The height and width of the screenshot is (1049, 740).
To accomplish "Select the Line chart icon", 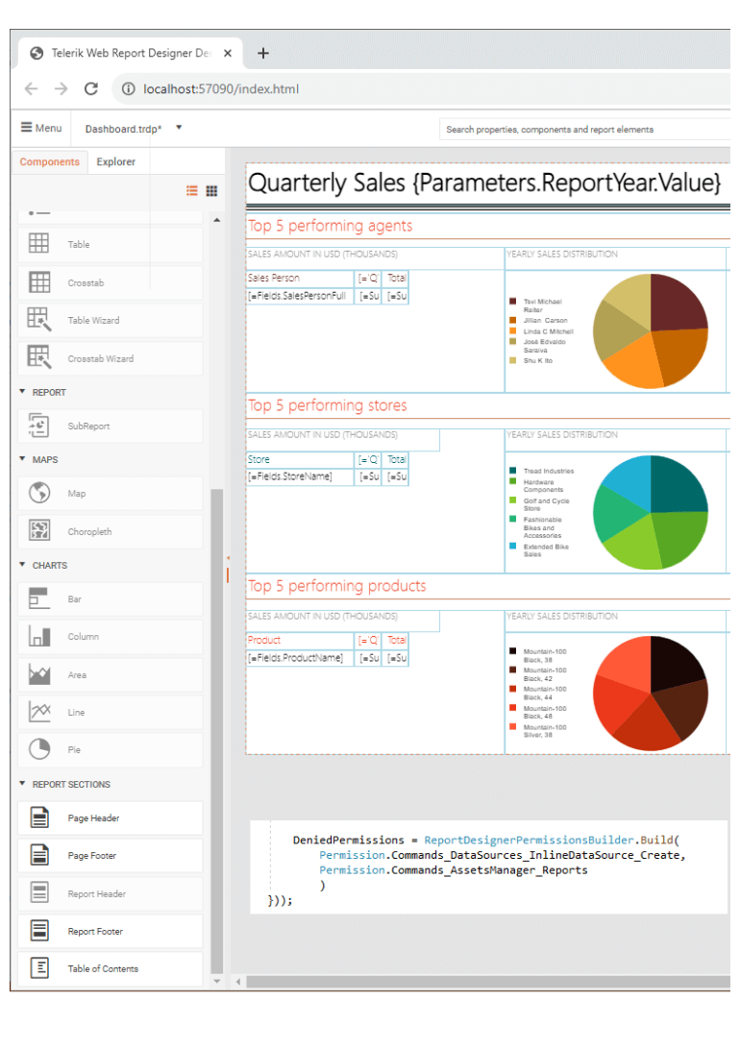I will click(38, 712).
